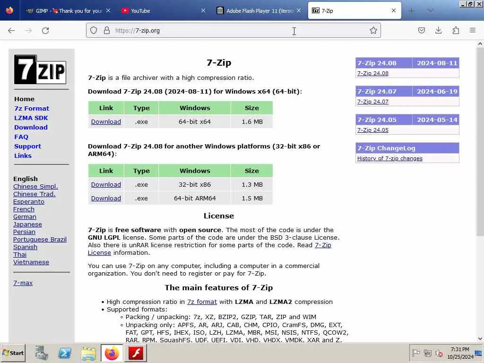
Task: Show site security padlock info
Action: (106, 30)
